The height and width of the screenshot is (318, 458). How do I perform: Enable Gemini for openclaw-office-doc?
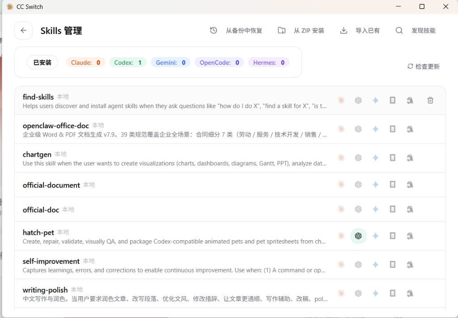point(376,129)
